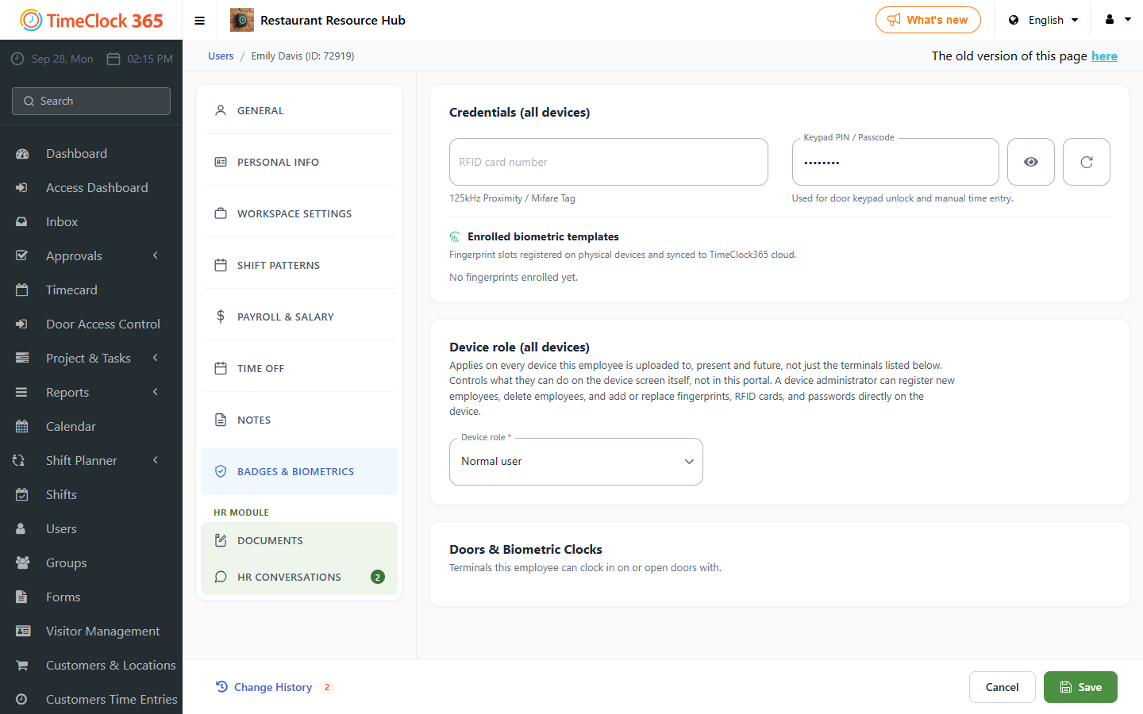
Task: Expand the Shift Planner submenu
Action: click(91, 460)
